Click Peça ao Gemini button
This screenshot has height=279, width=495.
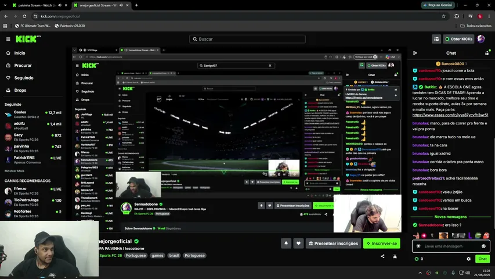(438, 5)
